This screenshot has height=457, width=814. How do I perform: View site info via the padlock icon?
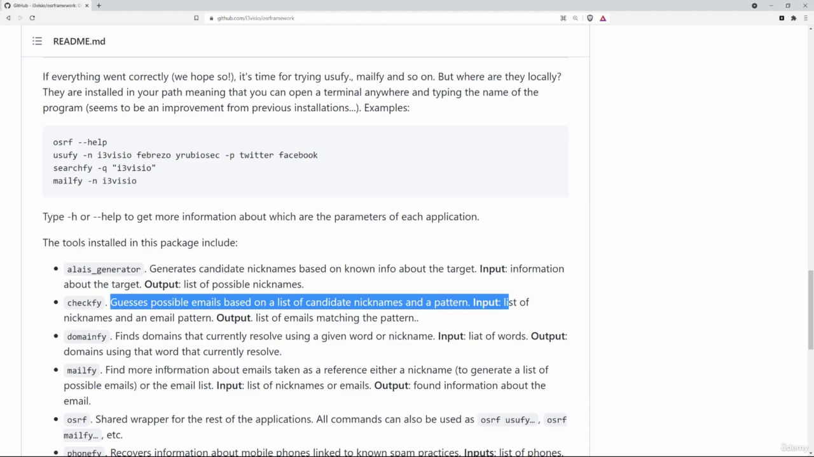pos(211,18)
